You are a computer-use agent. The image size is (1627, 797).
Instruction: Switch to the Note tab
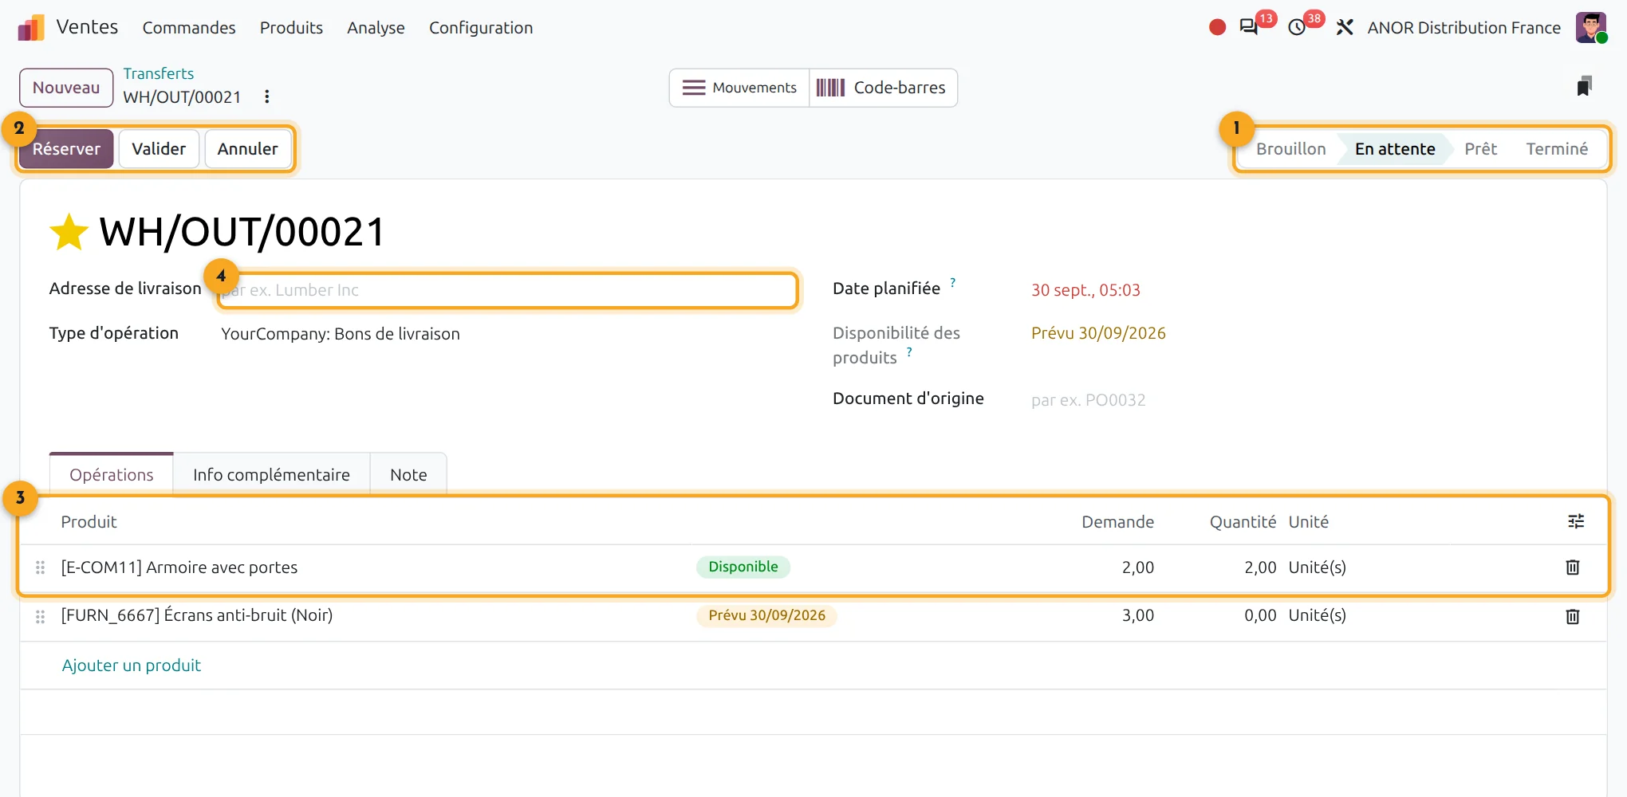point(408,475)
